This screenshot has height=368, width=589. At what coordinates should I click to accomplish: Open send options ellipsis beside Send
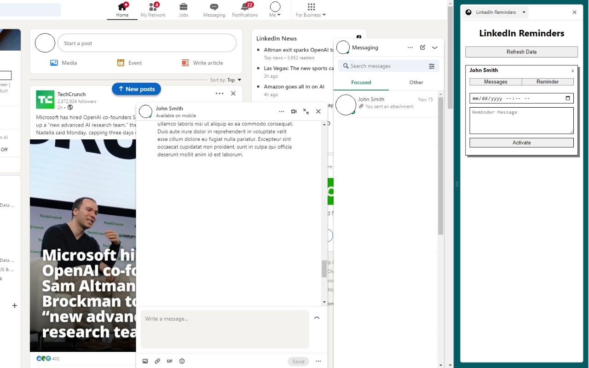(x=318, y=361)
